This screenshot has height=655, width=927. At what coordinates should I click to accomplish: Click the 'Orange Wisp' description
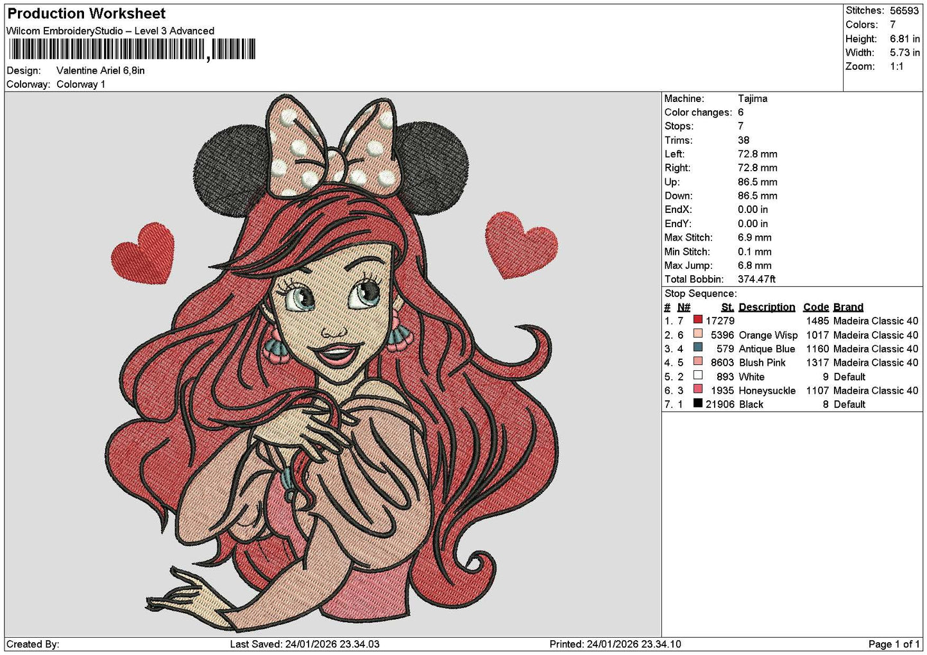768,335
